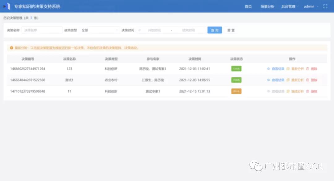Go to 首页 in top navigation
Screen dimensions: 334x181
(x=248, y=6)
